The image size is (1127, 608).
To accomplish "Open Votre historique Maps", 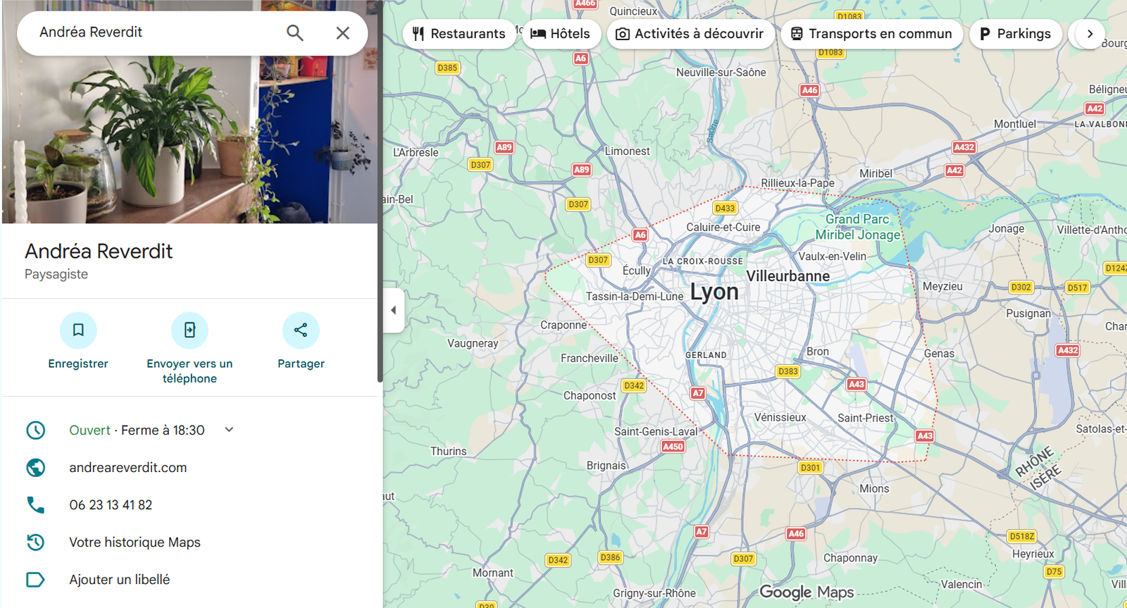I will pos(135,542).
